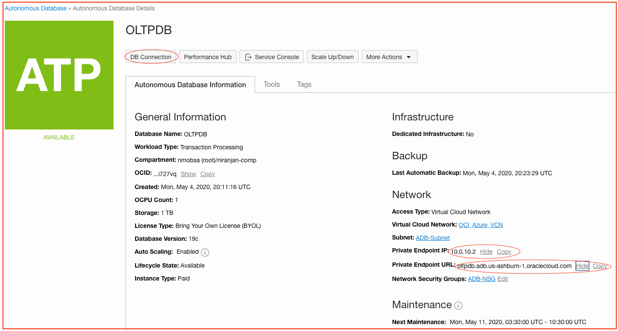Show the full database OCID
This screenshot has width=618, height=331.
(188, 174)
